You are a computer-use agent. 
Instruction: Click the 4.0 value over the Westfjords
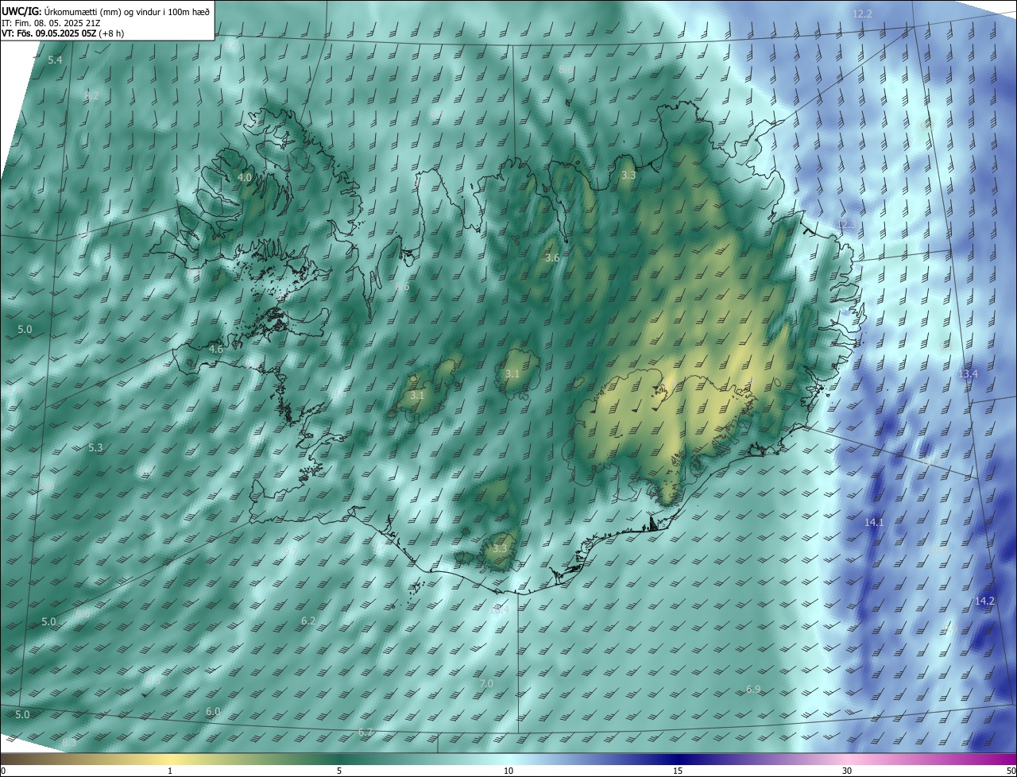[x=245, y=177]
